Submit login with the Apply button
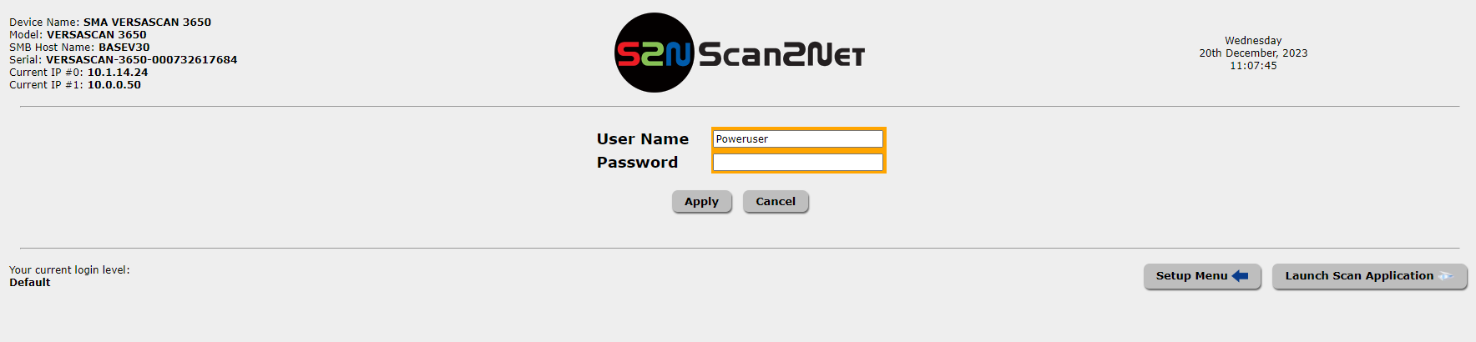 coord(701,202)
